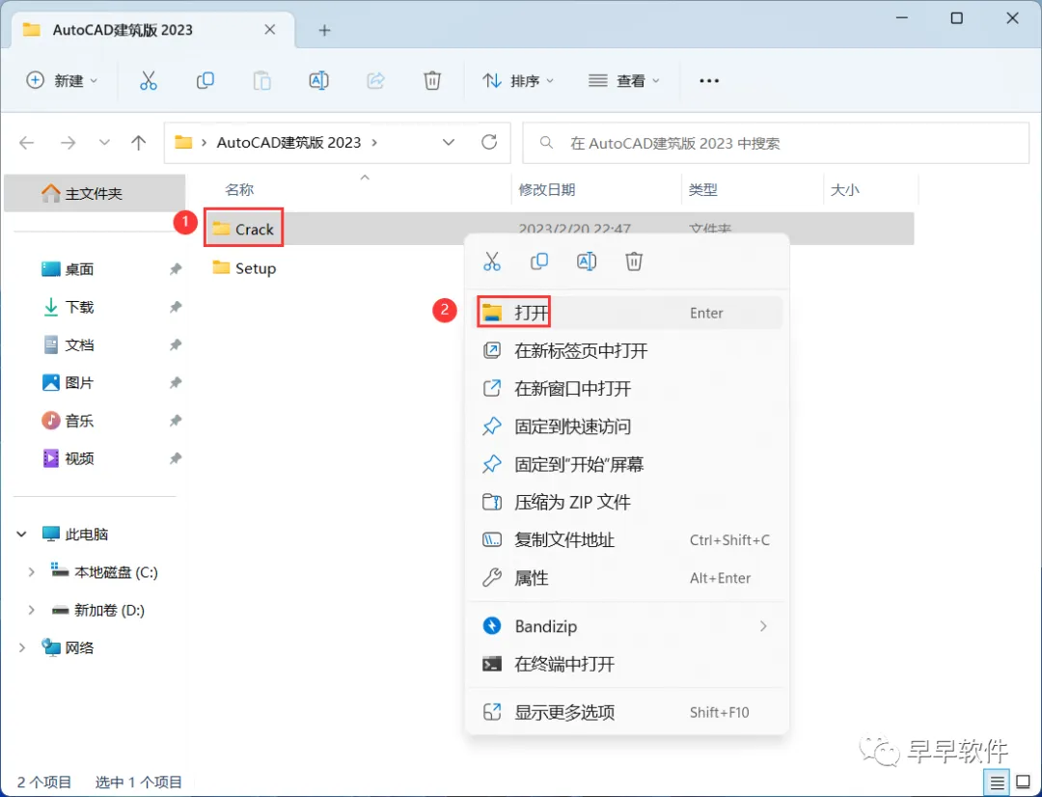
Task: Select 固定到"开始"屏幕 menu entry
Action: 627,464
